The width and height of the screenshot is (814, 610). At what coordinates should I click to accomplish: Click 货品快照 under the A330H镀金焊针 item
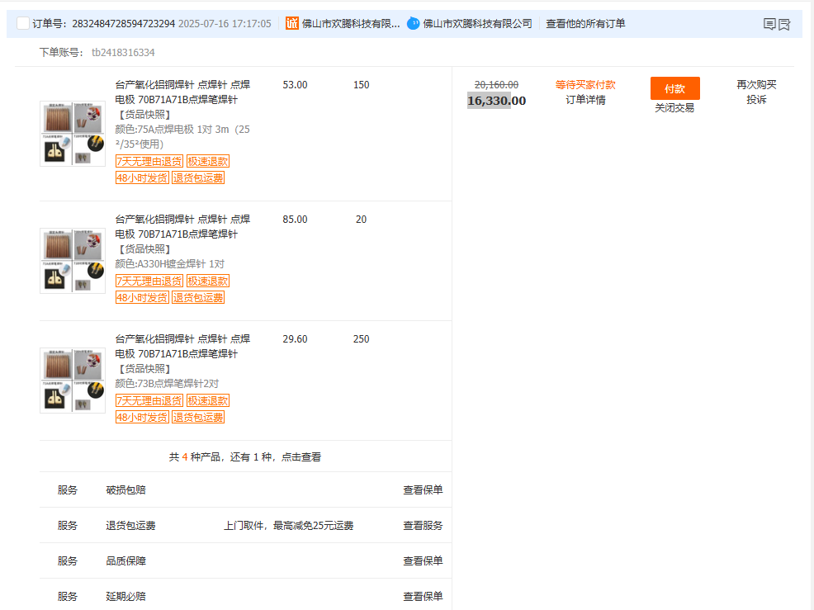144,249
